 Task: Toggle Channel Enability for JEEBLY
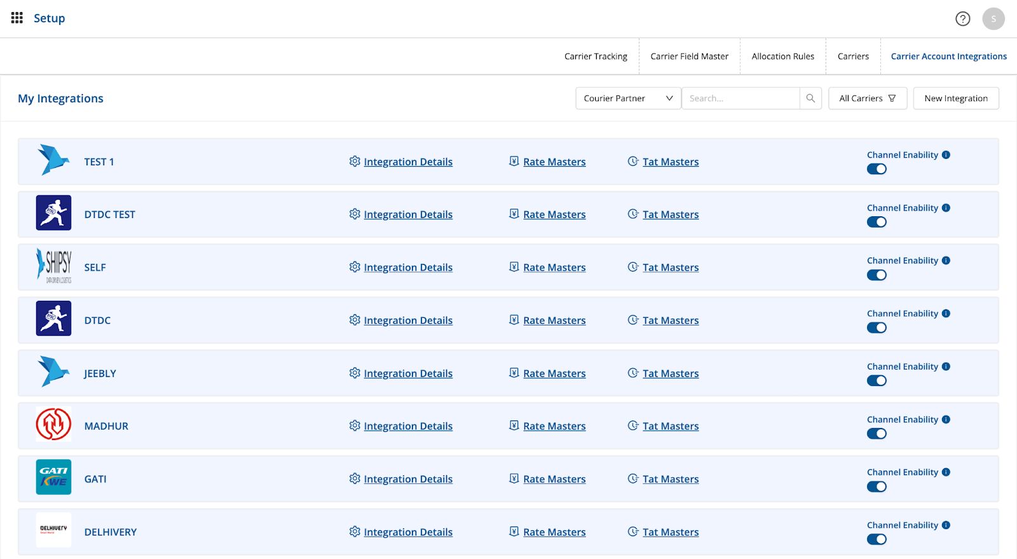tap(877, 381)
